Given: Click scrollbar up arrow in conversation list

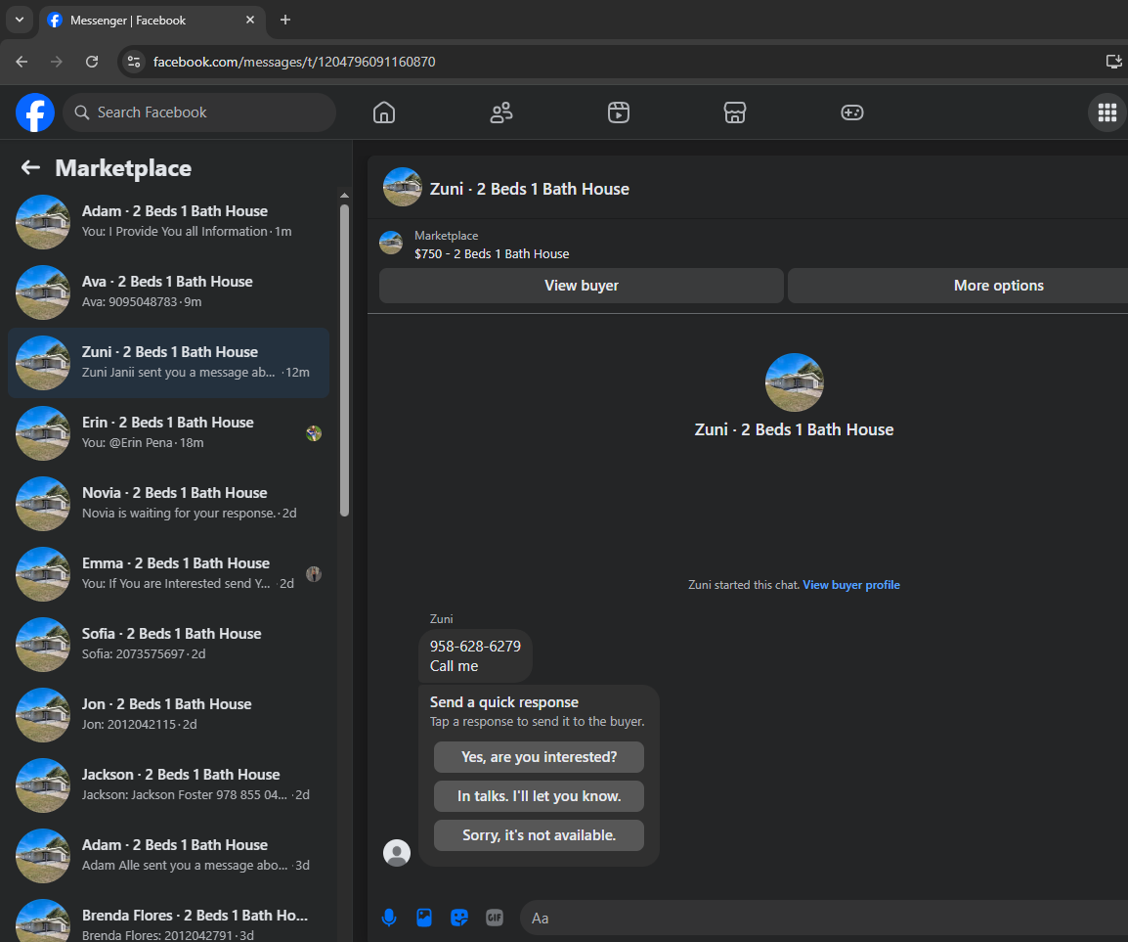Looking at the screenshot, I should coord(345,196).
